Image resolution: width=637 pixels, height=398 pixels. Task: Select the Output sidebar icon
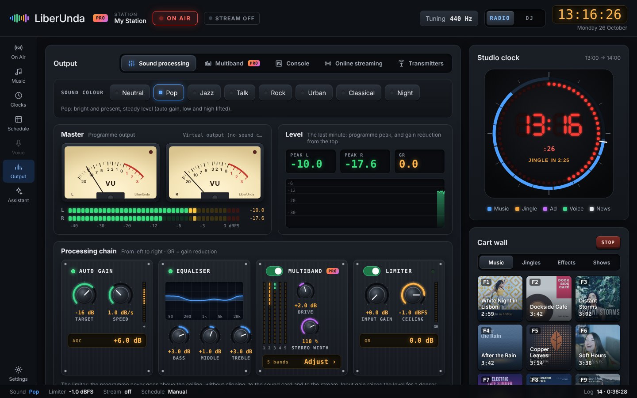pos(18,171)
